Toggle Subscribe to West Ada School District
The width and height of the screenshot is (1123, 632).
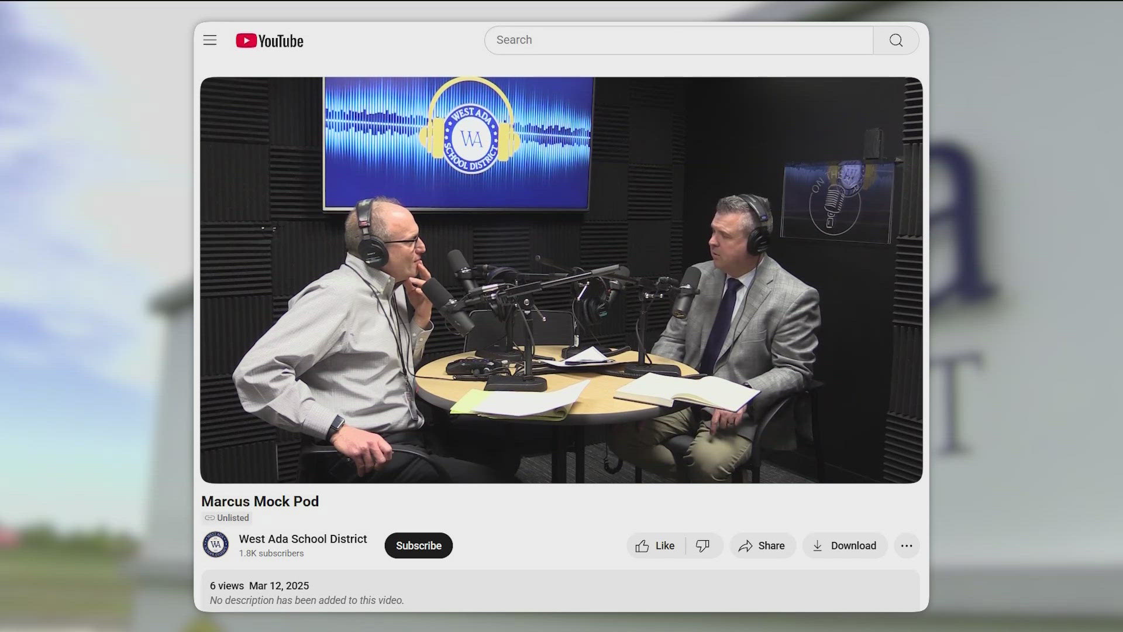[x=418, y=545]
